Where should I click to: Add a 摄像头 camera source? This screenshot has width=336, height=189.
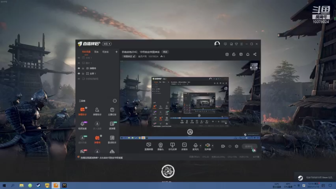point(160,147)
